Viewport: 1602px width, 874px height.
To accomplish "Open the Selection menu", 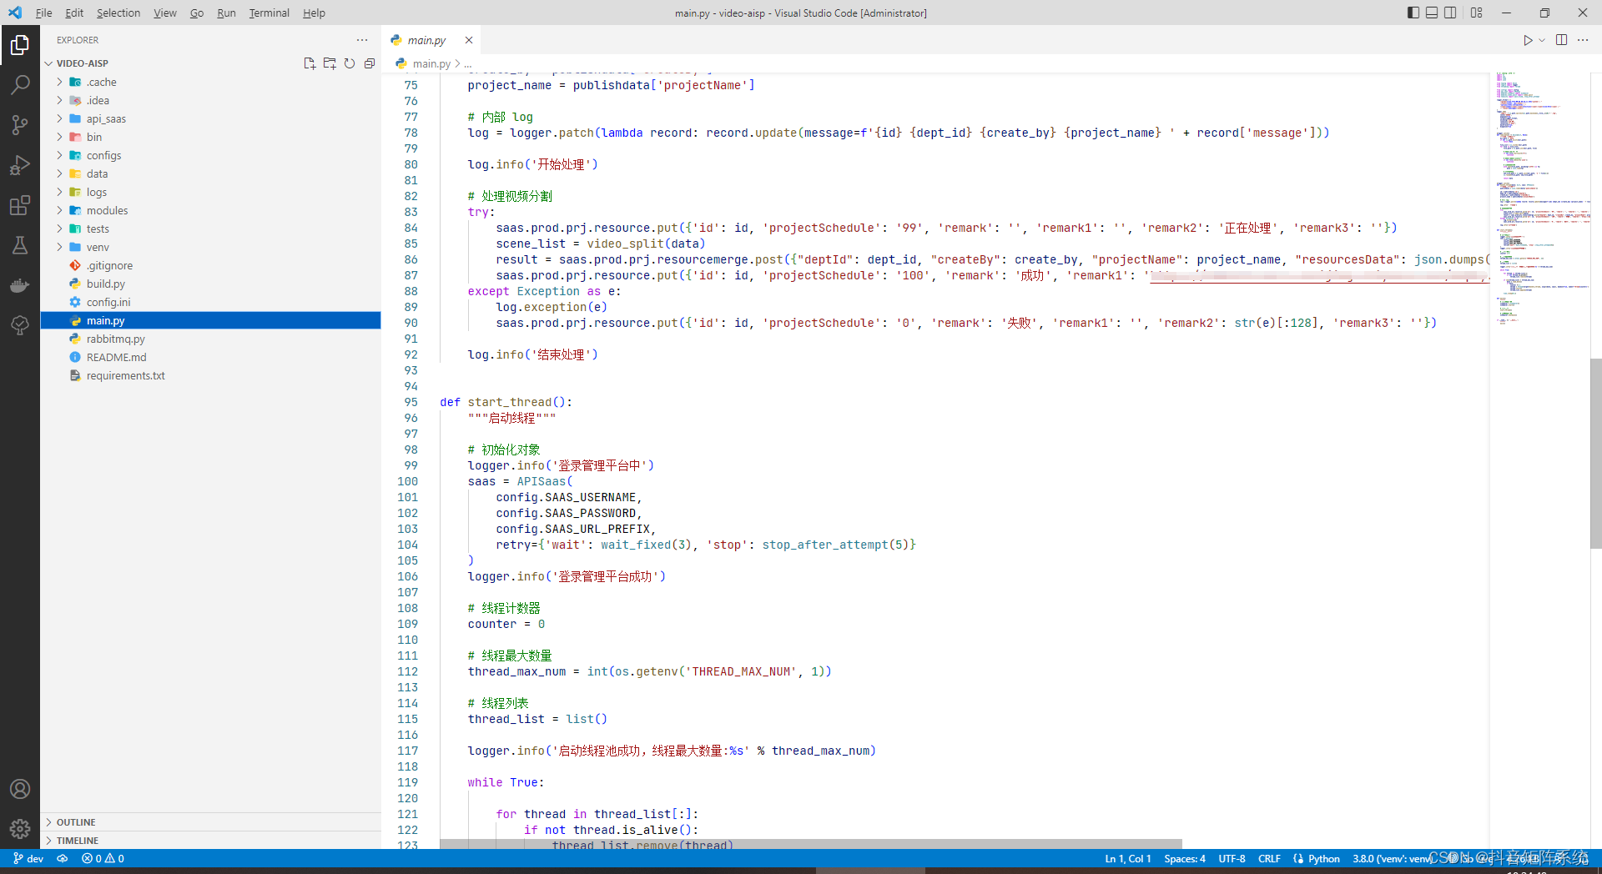I will click(118, 13).
